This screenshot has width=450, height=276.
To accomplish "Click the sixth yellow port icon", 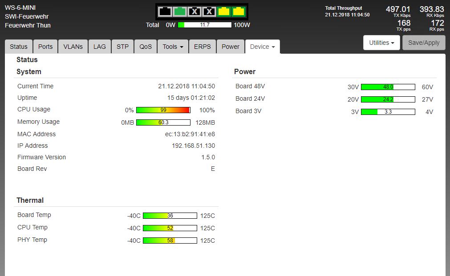I will pyautogui.click(x=239, y=12).
